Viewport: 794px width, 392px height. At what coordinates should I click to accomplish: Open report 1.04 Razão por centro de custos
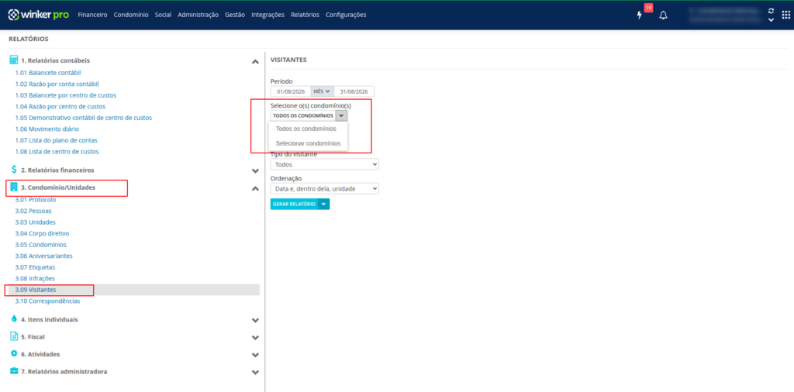coord(60,106)
